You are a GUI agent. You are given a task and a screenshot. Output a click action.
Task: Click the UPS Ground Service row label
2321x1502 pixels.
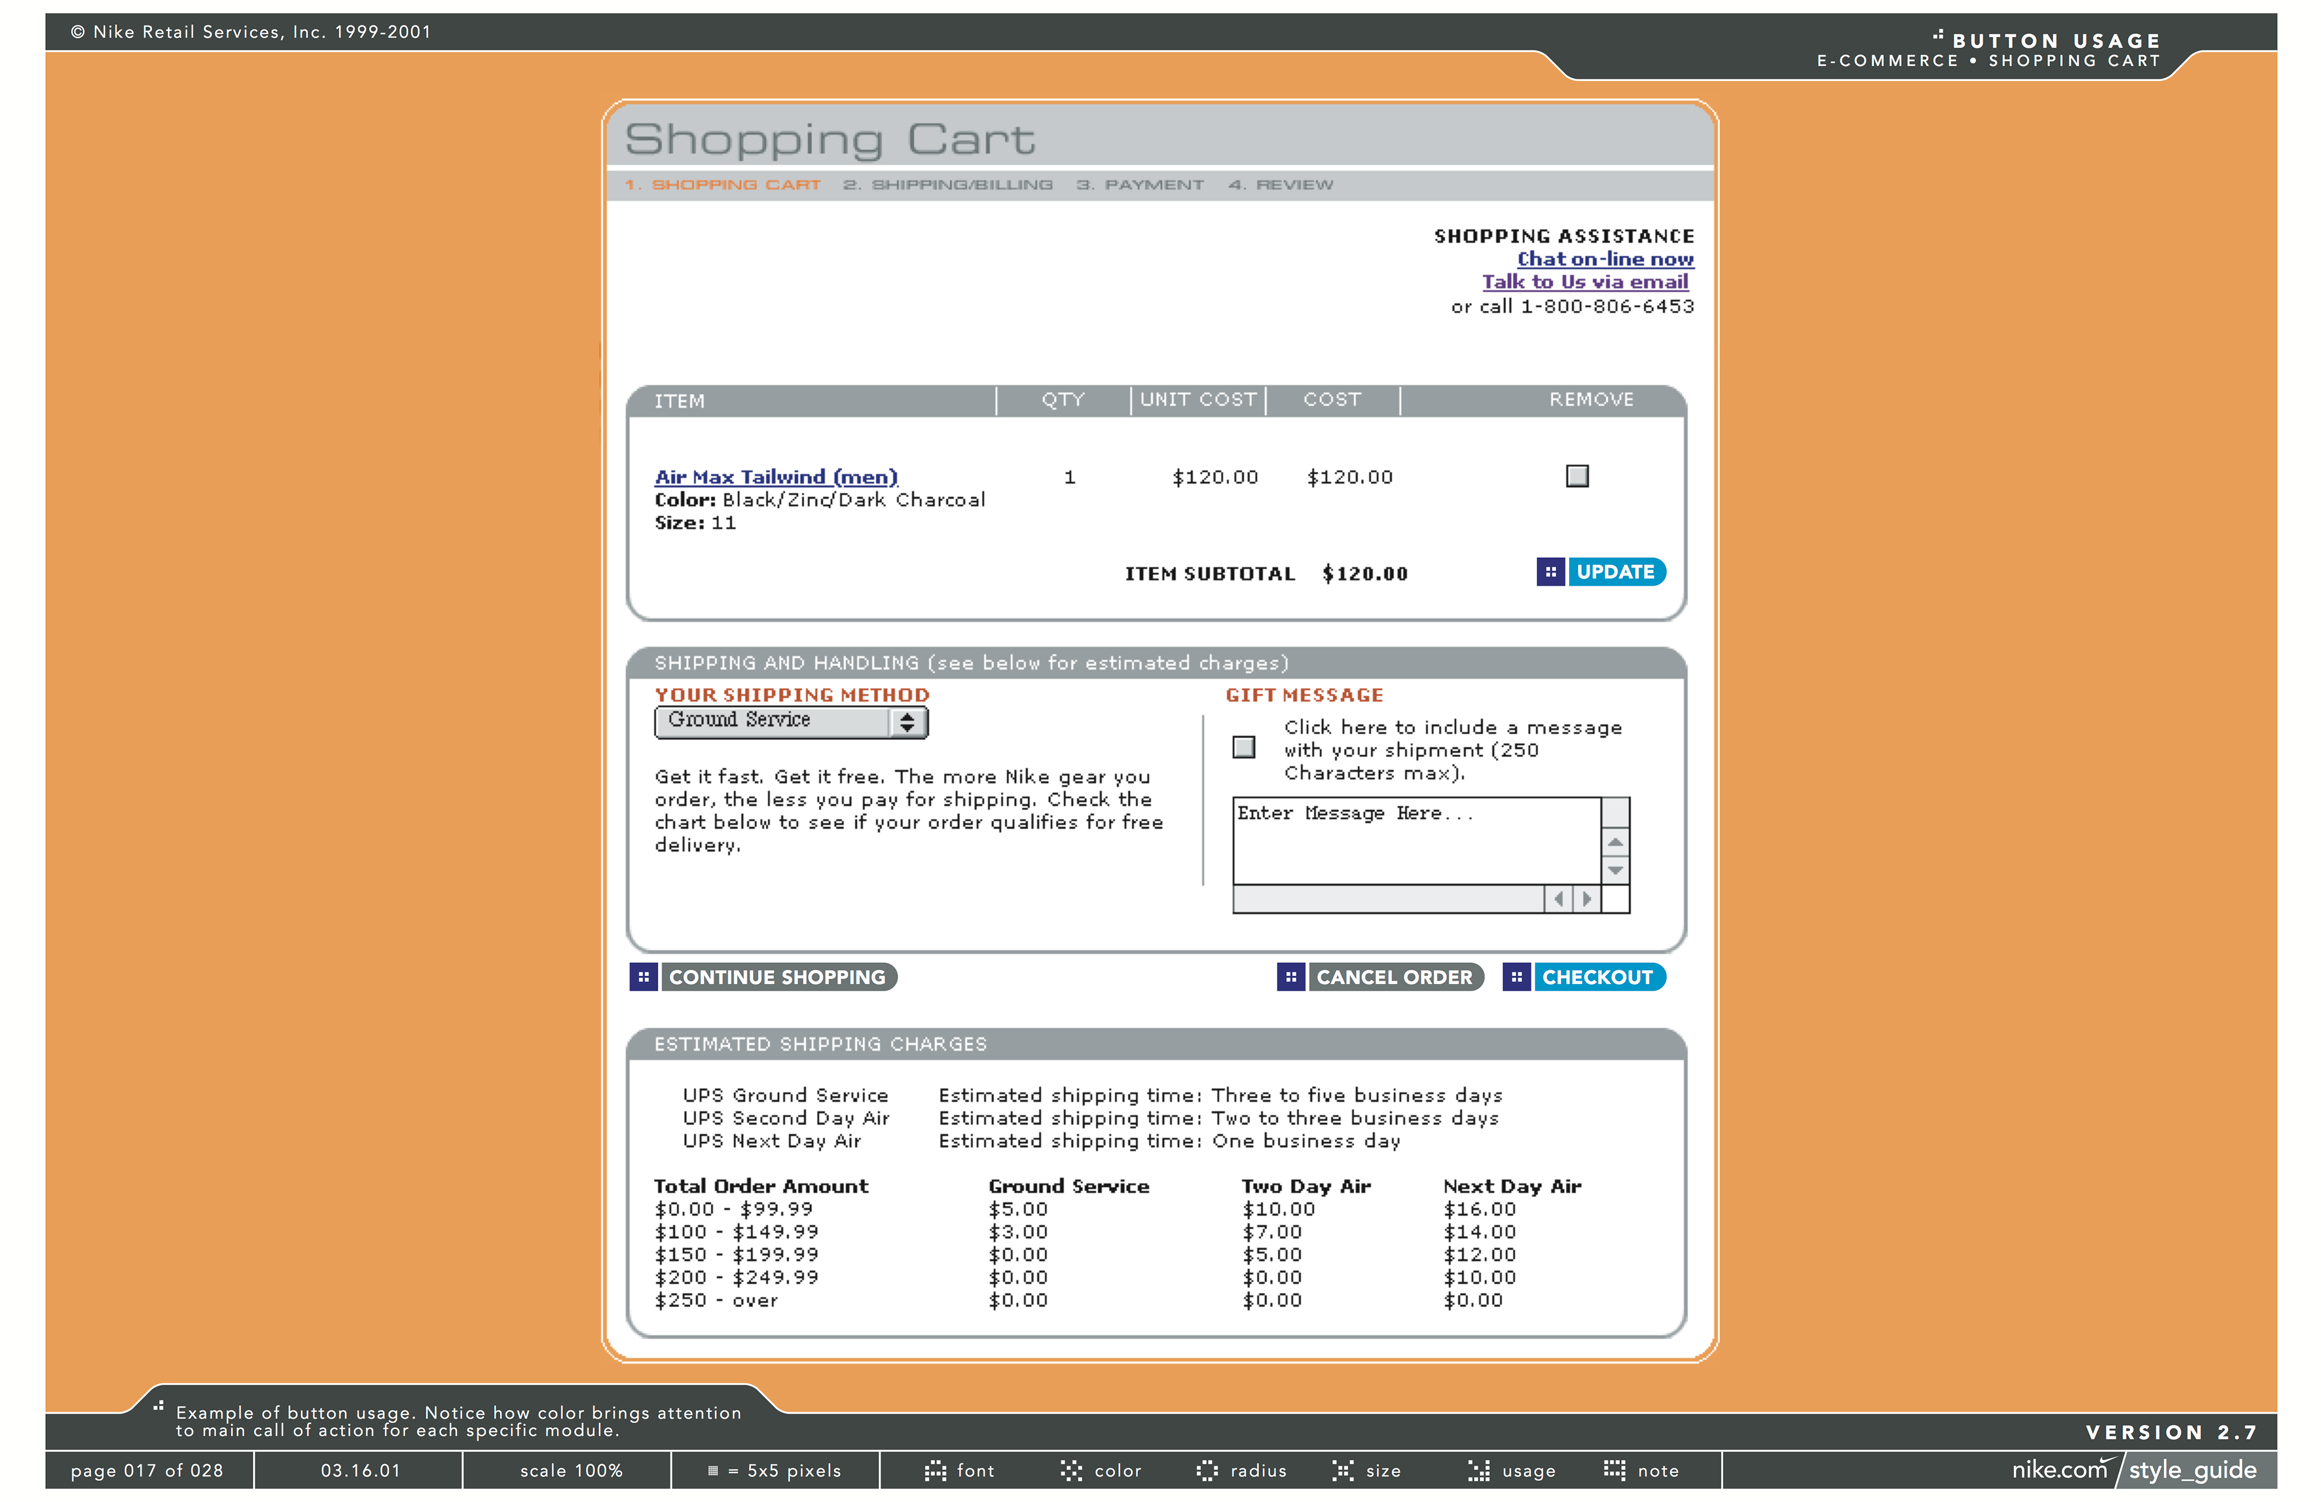point(785,1095)
